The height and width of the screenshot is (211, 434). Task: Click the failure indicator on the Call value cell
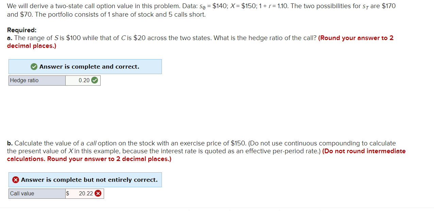coord(98,193)
